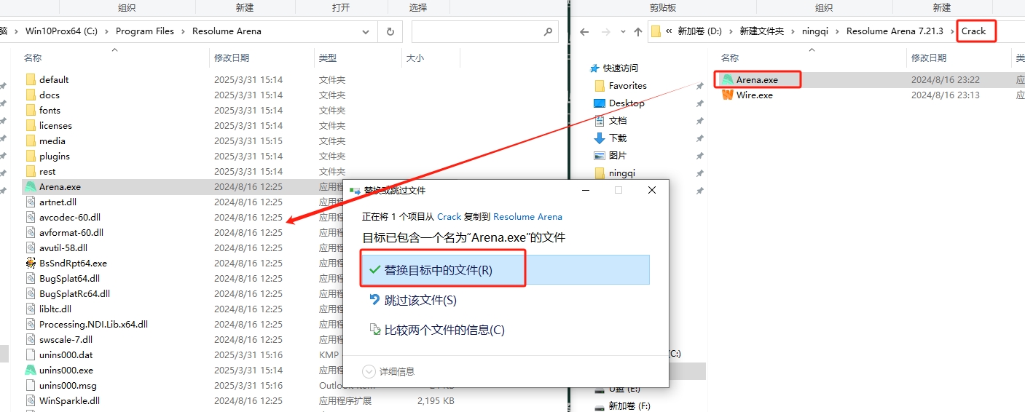Screen dimensions: 1025x412
Task: Click the BsSndRpt64.exe bug icon
Action: pos(31,263)
